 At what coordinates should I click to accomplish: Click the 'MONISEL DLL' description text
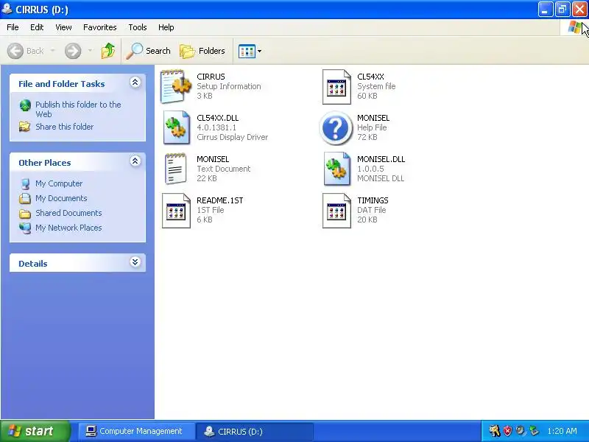[381, 178]
